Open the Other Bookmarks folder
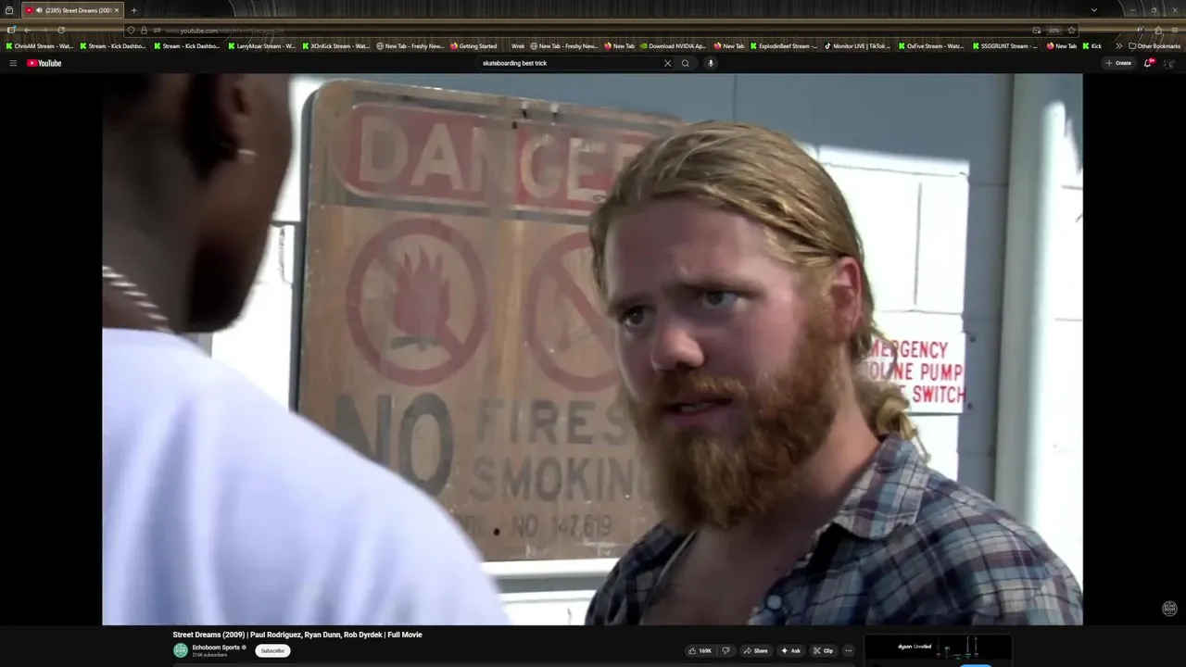This screenshot has width=1186, height=667. pyautogui.click(x=1154, y=45)
